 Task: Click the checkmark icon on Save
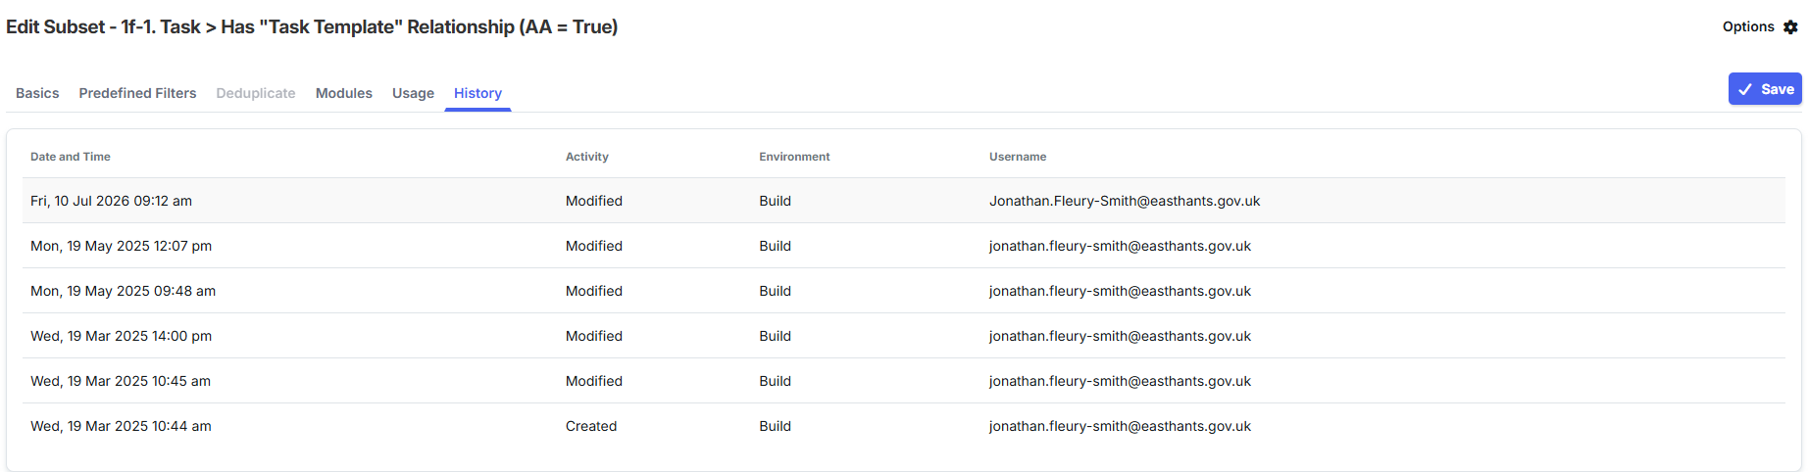(x=1745, y=89)
